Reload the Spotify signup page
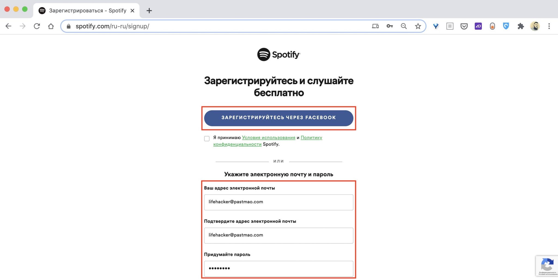 [37, 26]
